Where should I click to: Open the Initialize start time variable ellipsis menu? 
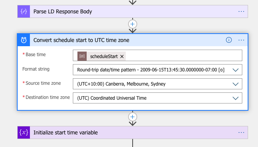tap(241, 132)
